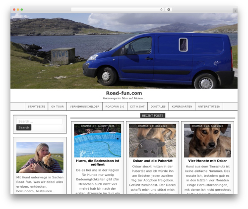Click excerpt Oskar steckt mitten in der
Viewport: 248px width, 209px height.
[152, 167]
